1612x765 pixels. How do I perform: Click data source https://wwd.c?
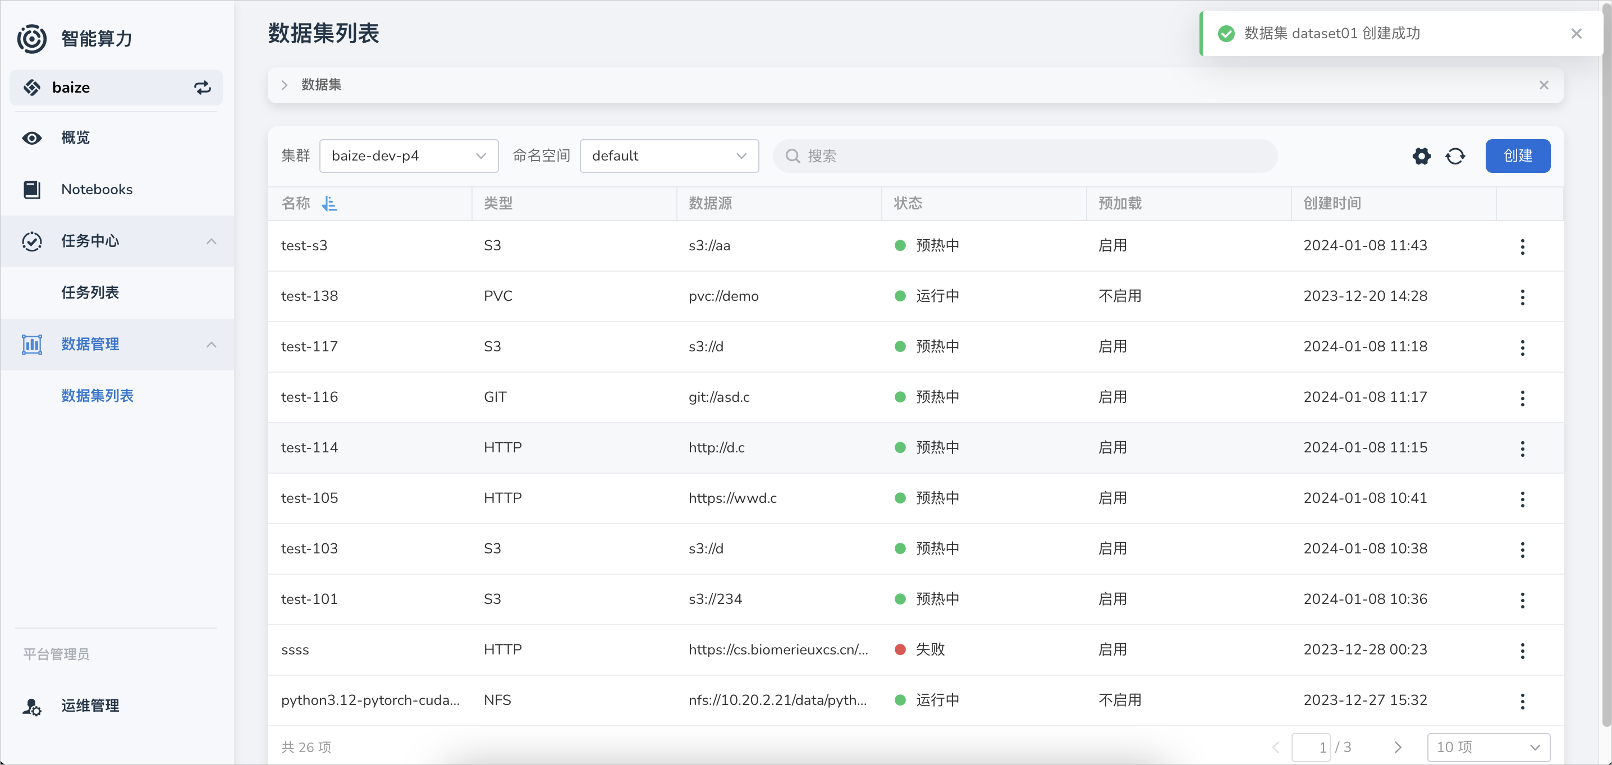tap(733, 498)
